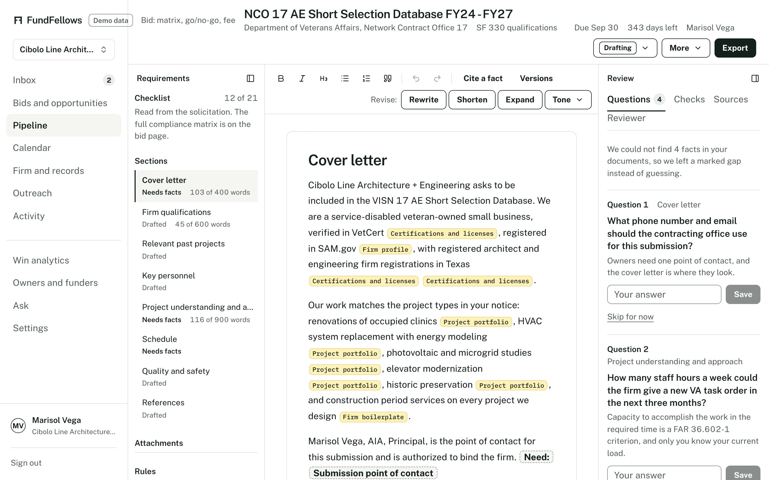Open Owners and funders
The image size is (769, 480).
pyautogui.click(x=64, y=283)
